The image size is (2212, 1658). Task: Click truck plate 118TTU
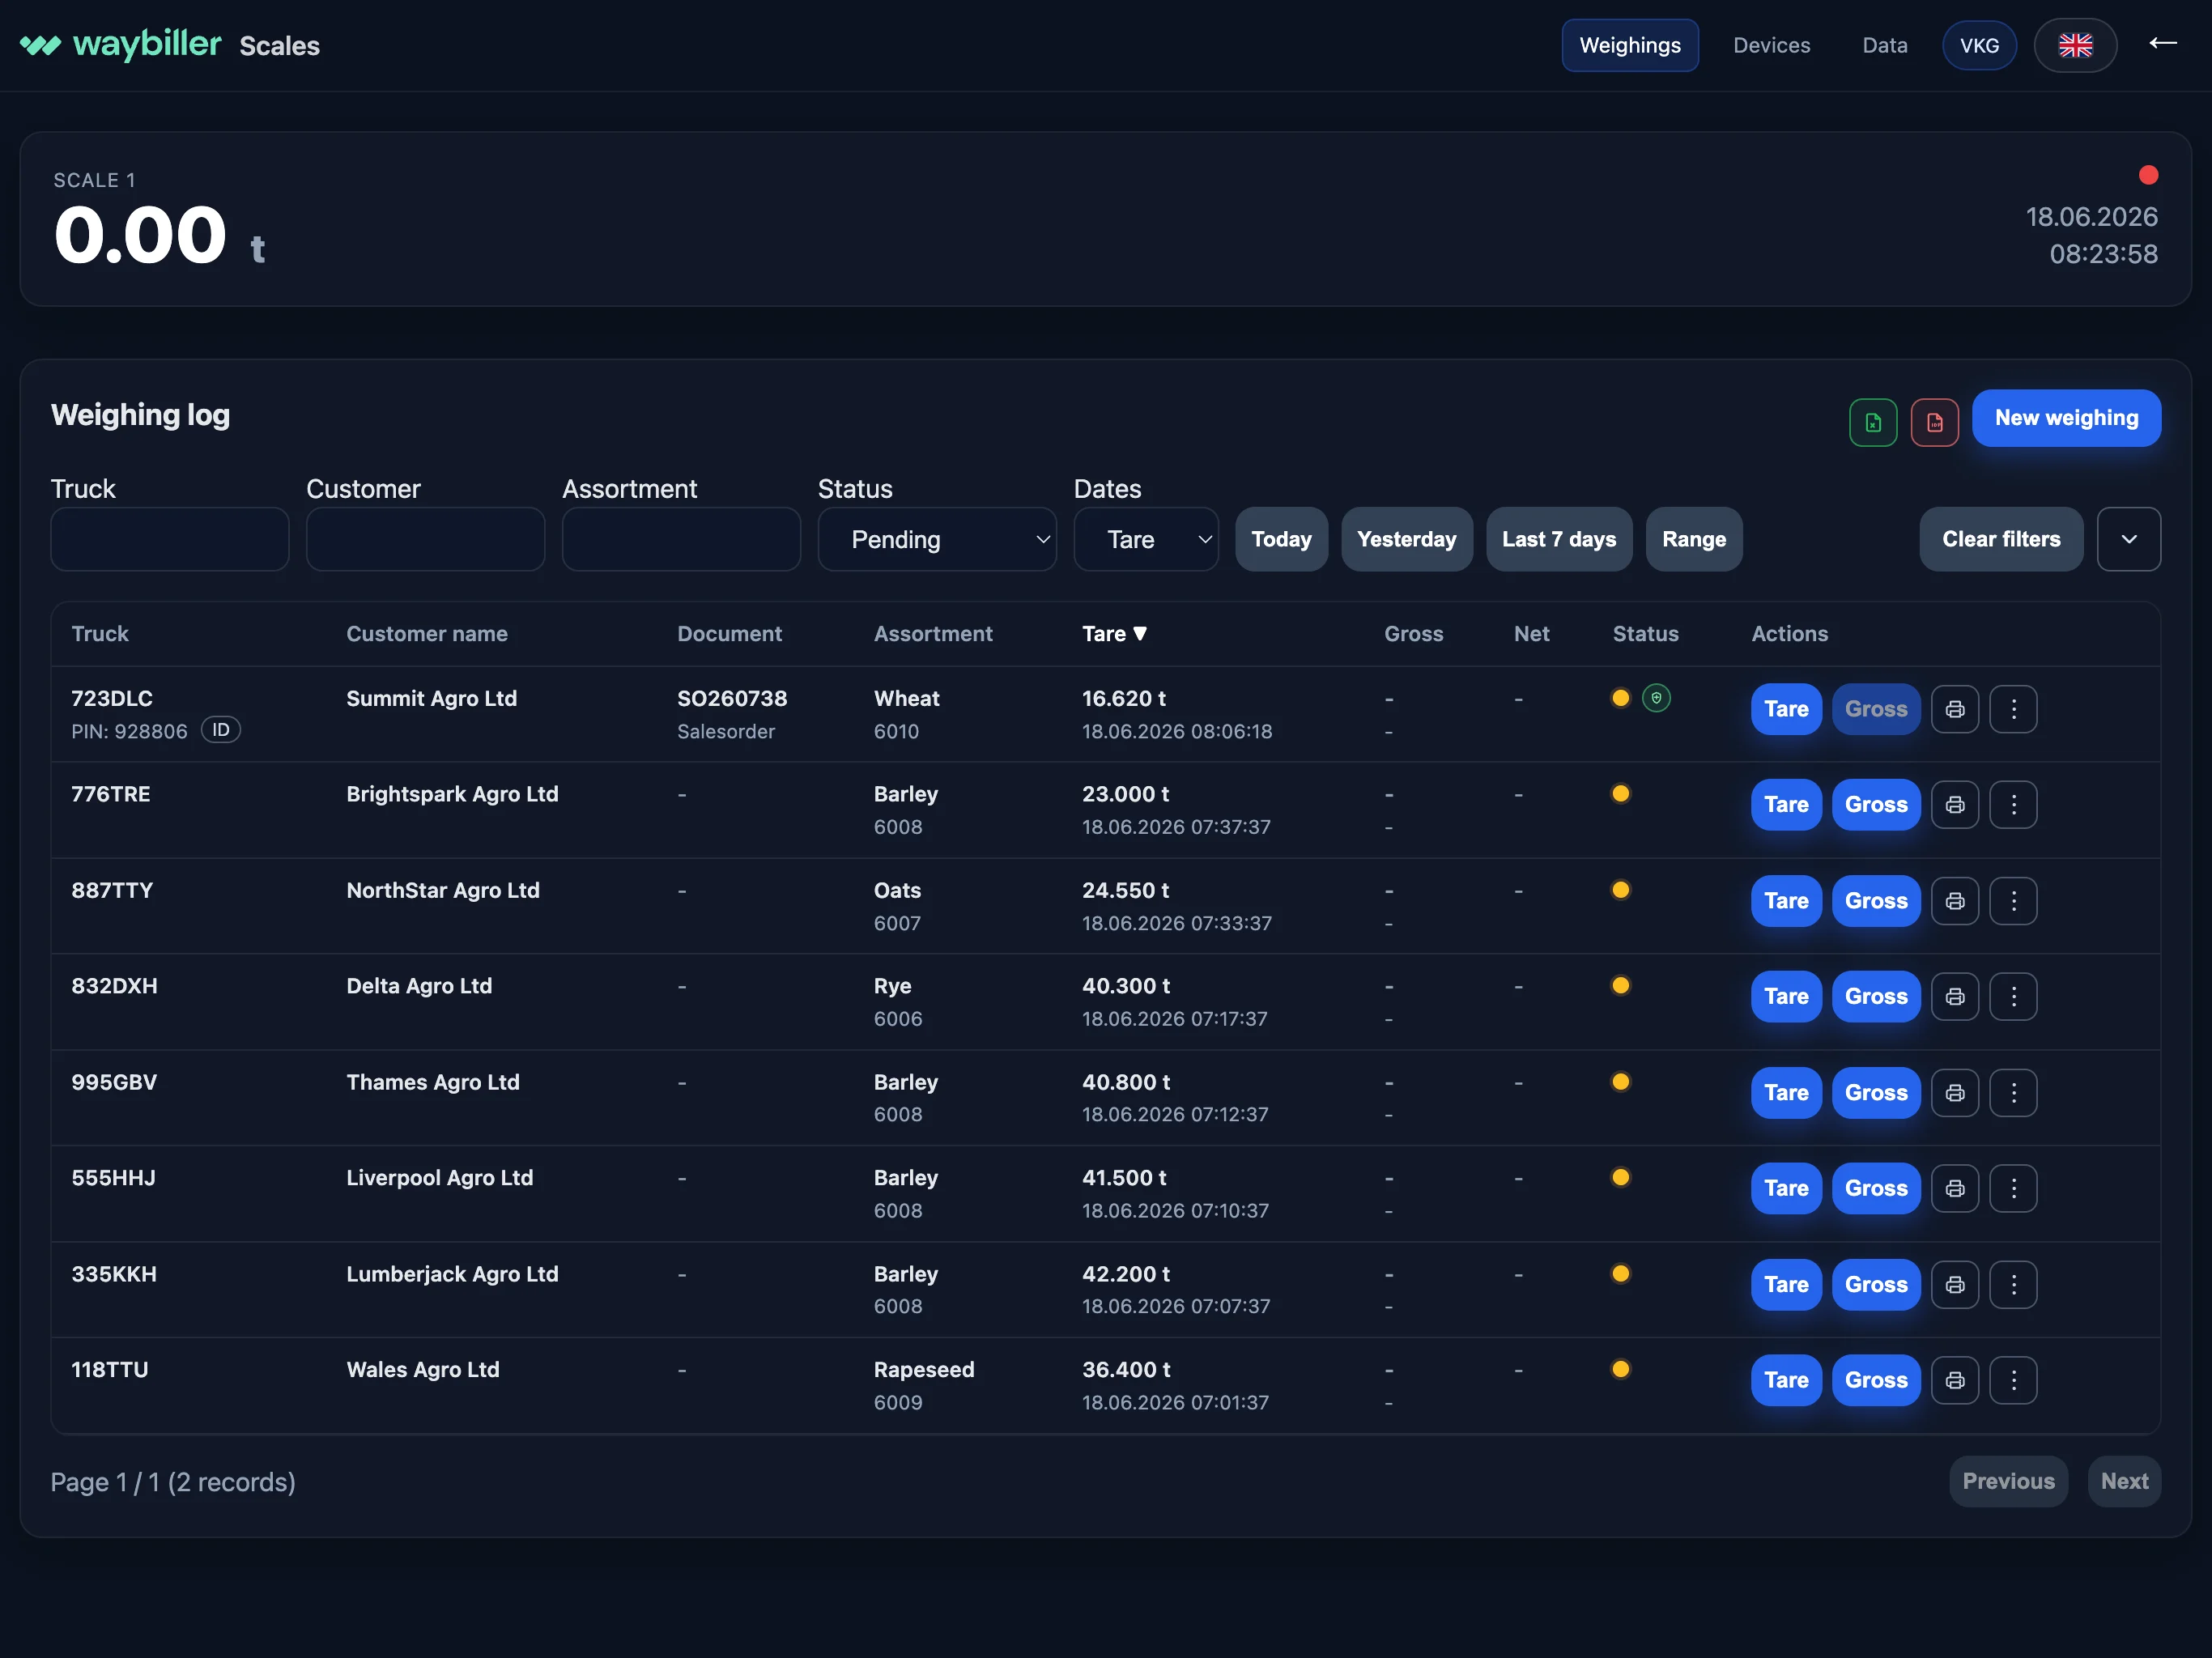click(x=110, y=1370)
